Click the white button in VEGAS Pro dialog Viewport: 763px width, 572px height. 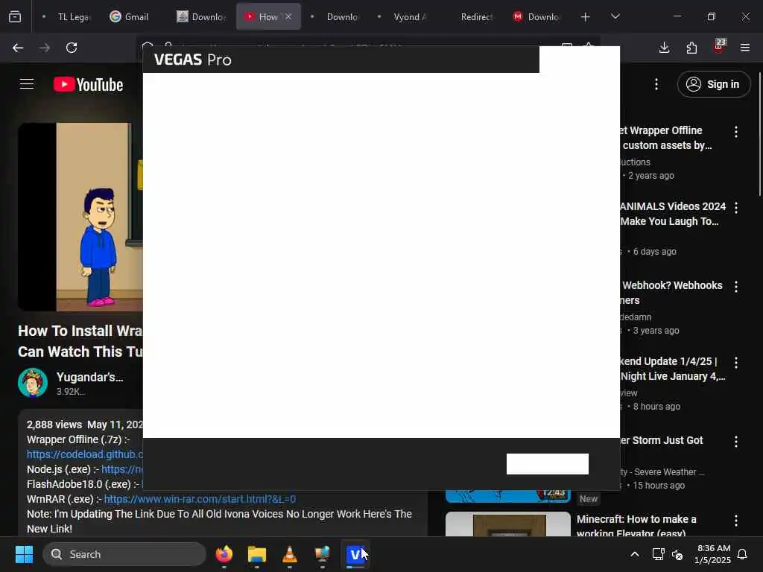tap(548, 464)
